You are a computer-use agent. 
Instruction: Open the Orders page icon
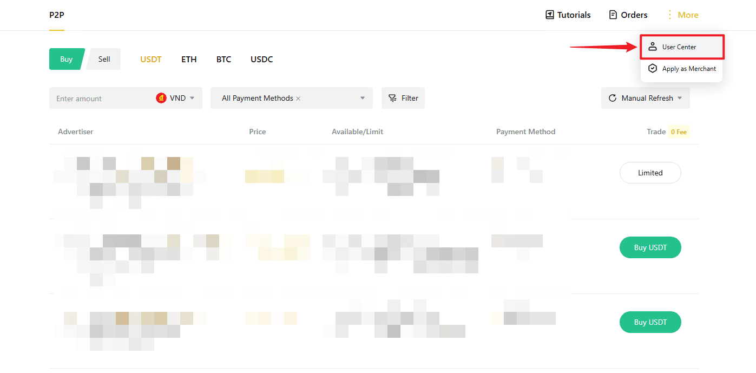[613, 15]
